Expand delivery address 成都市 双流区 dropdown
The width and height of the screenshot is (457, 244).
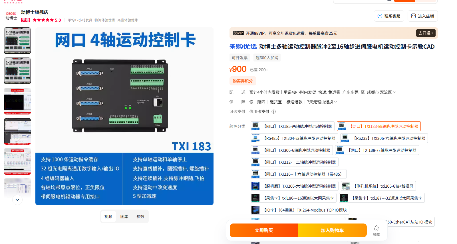pyautogui.click(x=381, y=92)
